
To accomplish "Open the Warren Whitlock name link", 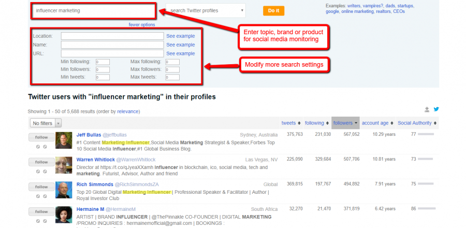I will [x=96, y=160].
